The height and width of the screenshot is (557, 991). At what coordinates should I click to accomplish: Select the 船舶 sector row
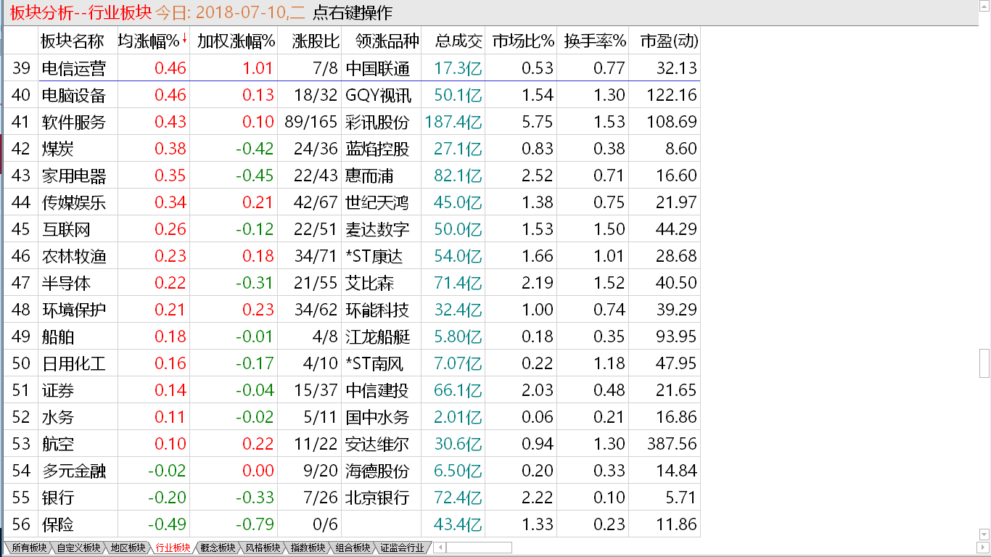352,337
